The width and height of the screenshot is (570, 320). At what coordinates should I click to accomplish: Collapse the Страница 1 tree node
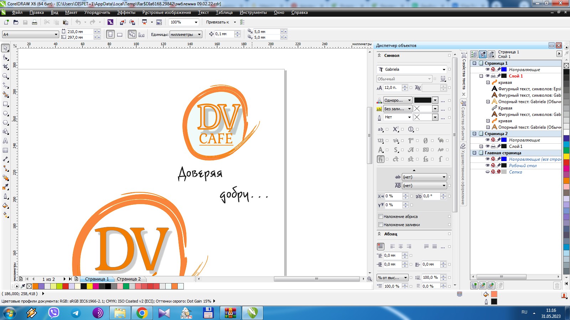tap(475, 63)
